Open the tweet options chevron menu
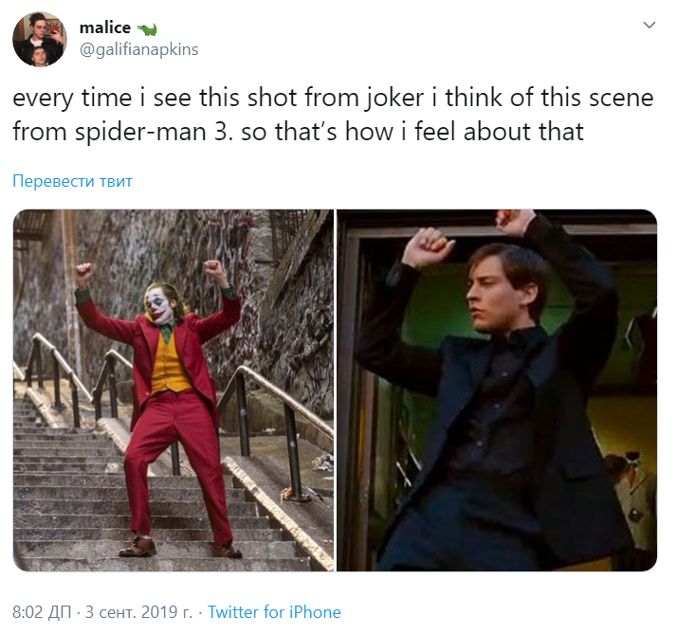676x634 pixels. pyautogui.click(x=649, y=25)
